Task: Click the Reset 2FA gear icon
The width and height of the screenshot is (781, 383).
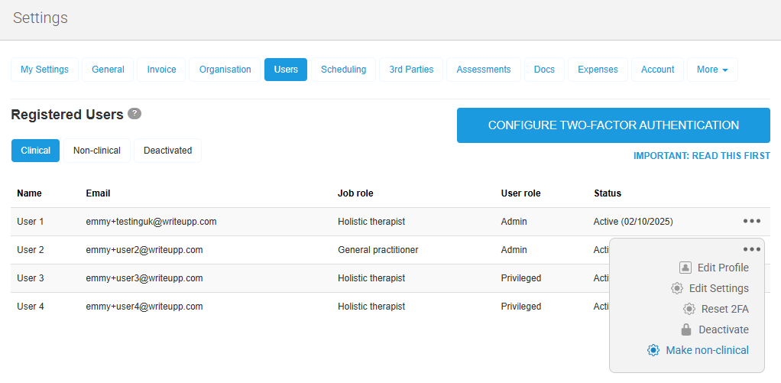Action: point(689,309)
